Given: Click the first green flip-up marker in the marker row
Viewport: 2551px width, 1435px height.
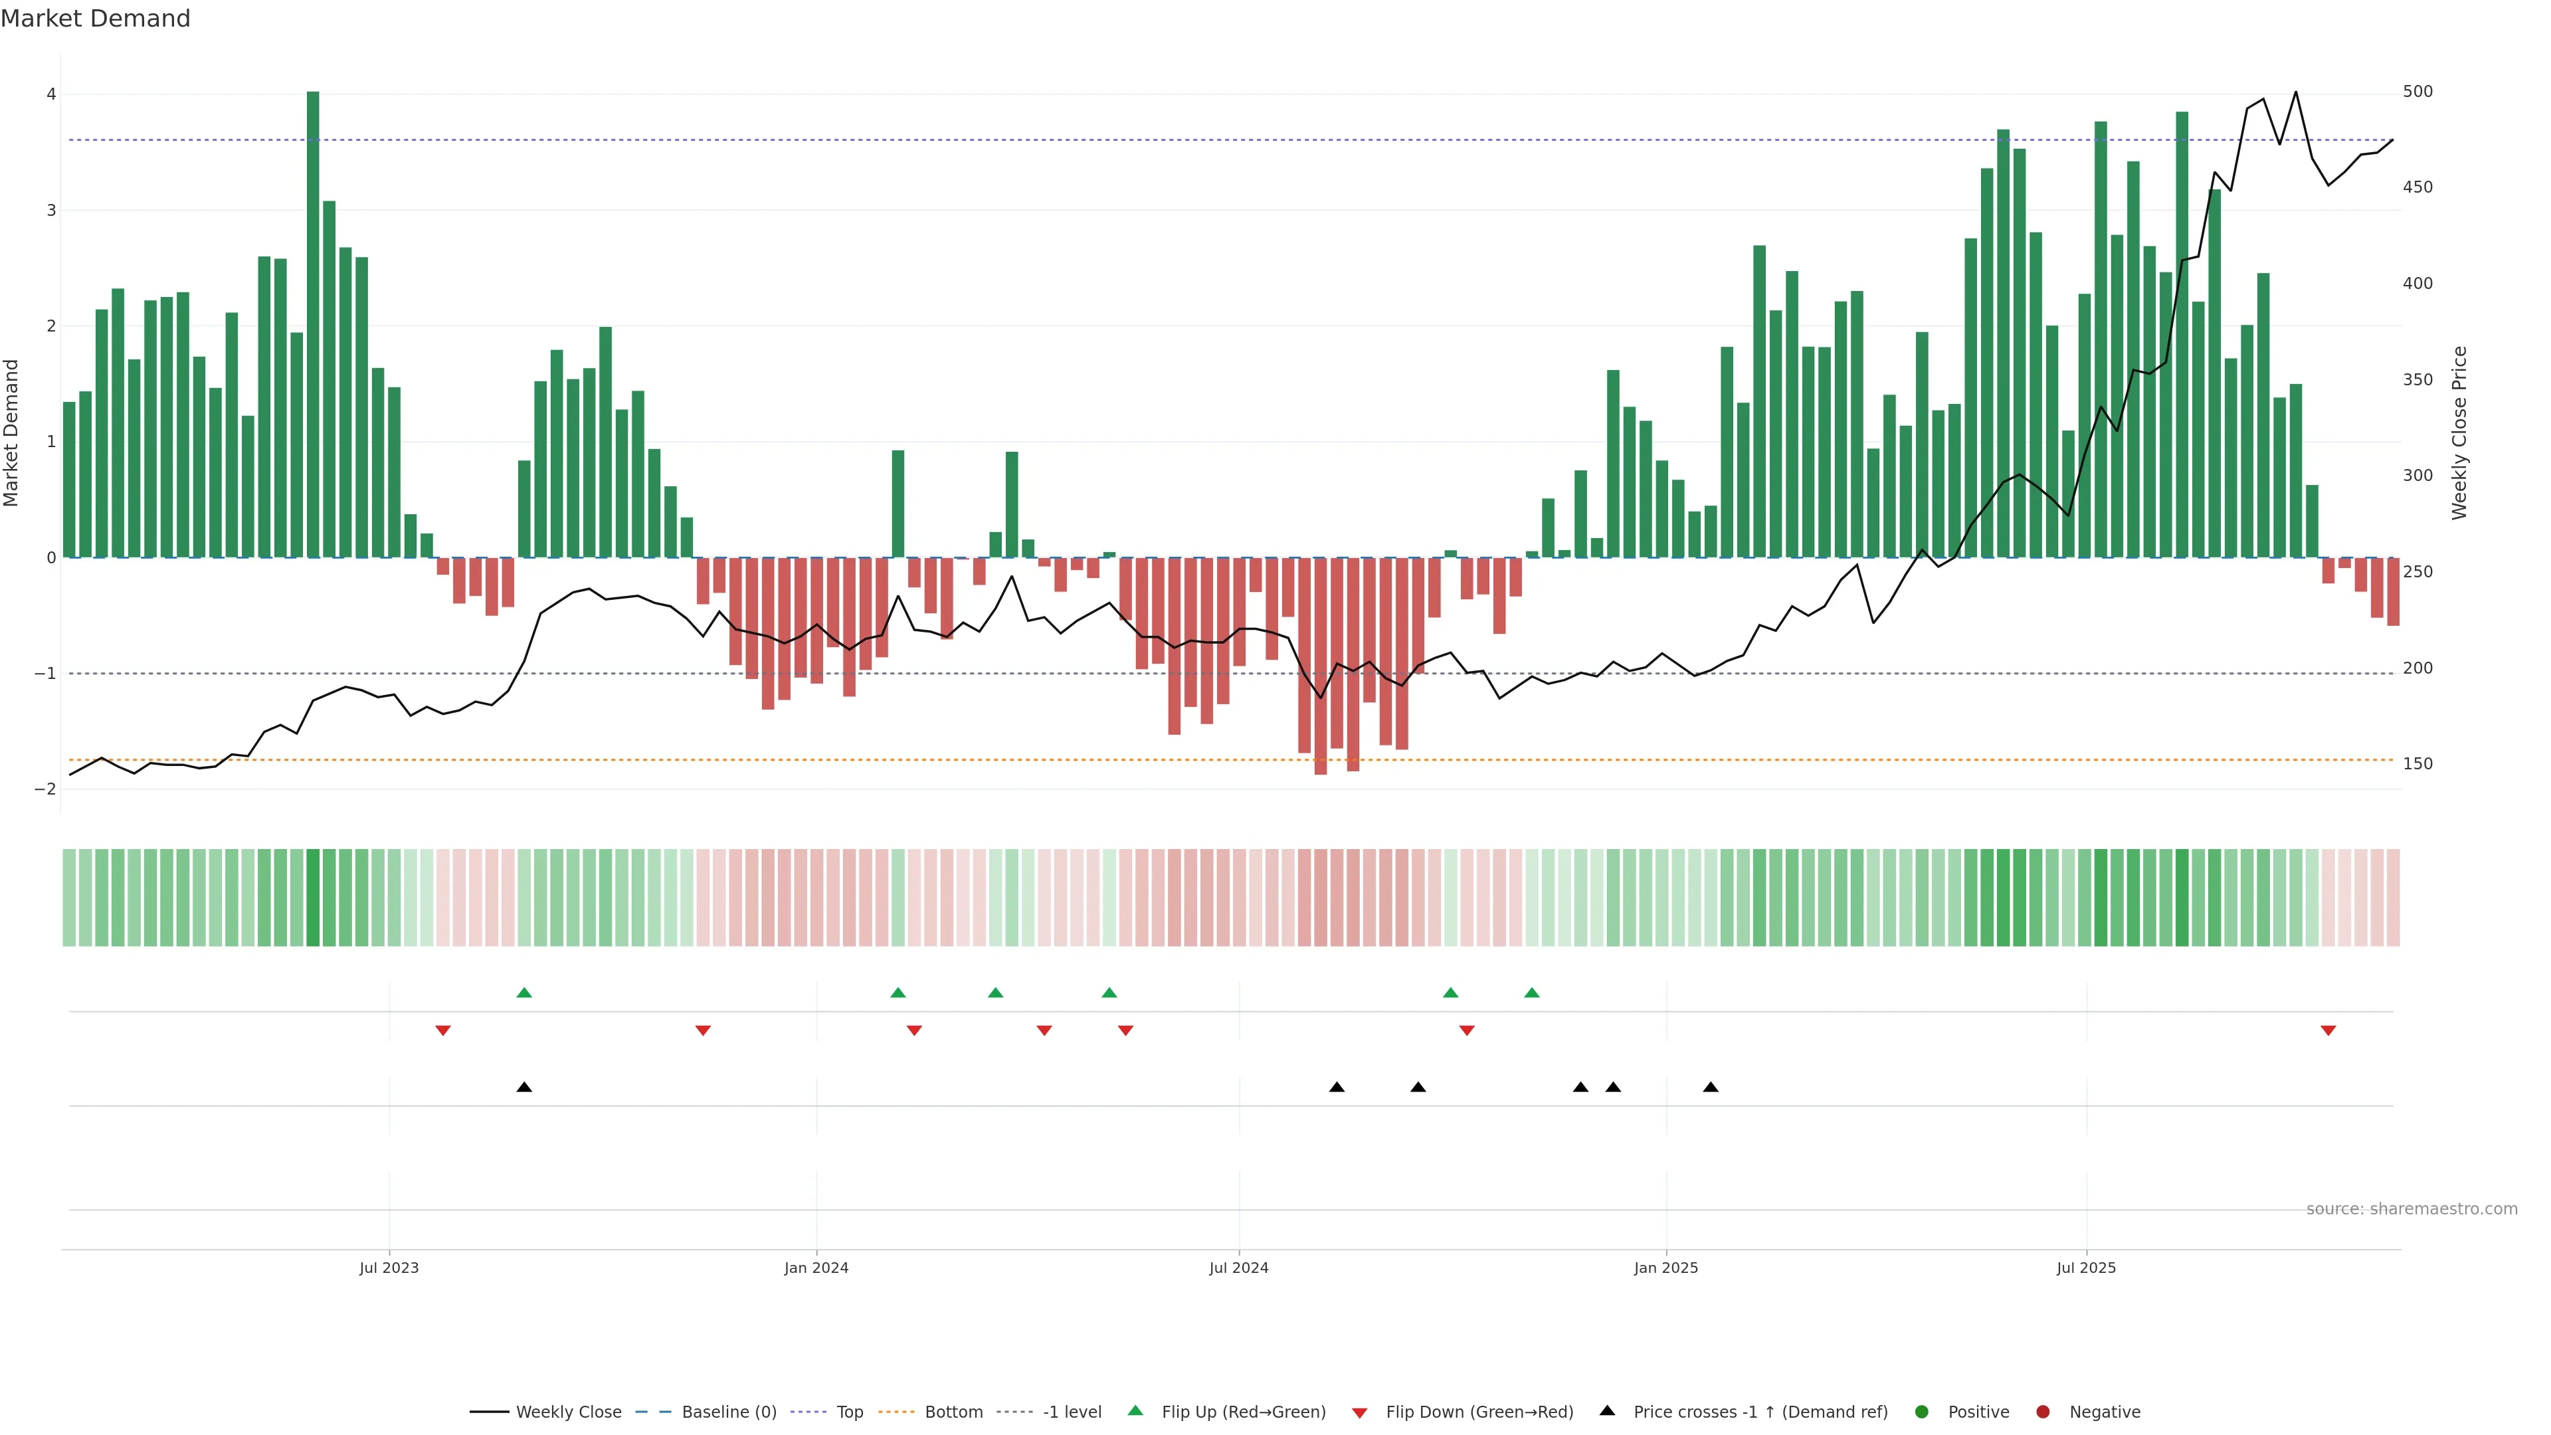Looking at the screenshot, I should pos(524,993).
